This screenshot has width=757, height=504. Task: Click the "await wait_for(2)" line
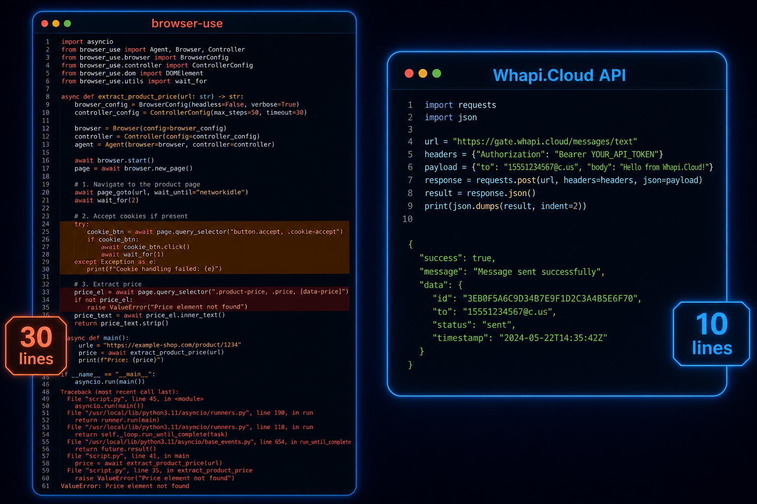pos(106,200)
